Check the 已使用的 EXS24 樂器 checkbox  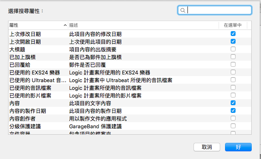(x=233, y=72)
